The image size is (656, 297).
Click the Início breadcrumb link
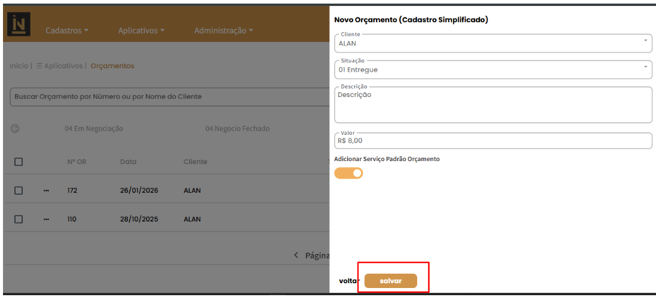pos(19,66)
